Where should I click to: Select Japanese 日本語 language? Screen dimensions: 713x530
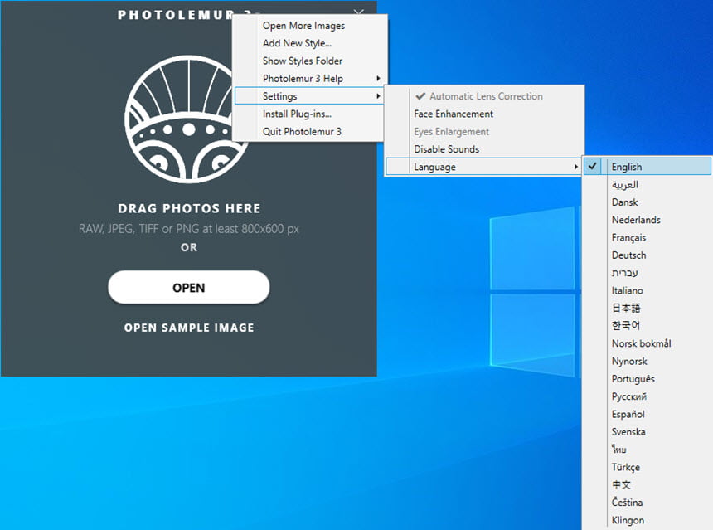647,308
